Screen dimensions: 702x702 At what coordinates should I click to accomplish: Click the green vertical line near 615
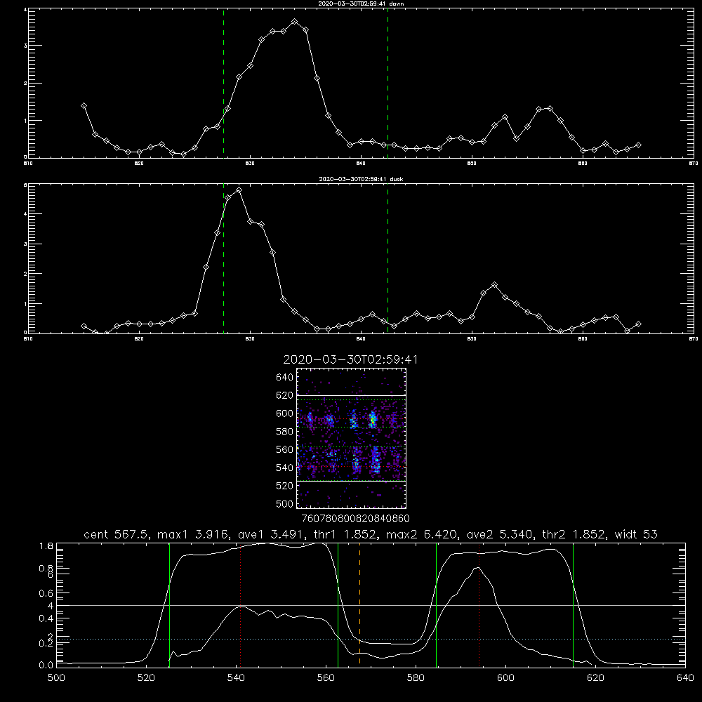[x=573, y=604]
